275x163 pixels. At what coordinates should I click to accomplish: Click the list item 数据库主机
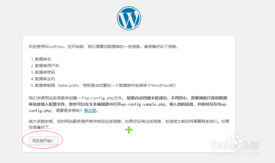click(x=45, y=79)
